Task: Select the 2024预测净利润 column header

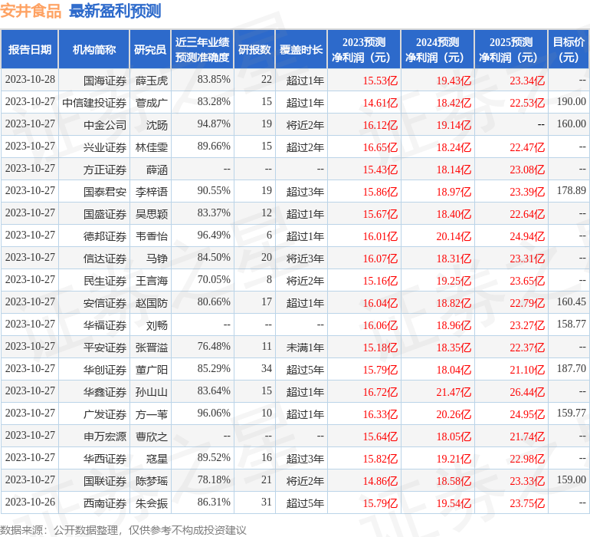Action: (438, 49)
